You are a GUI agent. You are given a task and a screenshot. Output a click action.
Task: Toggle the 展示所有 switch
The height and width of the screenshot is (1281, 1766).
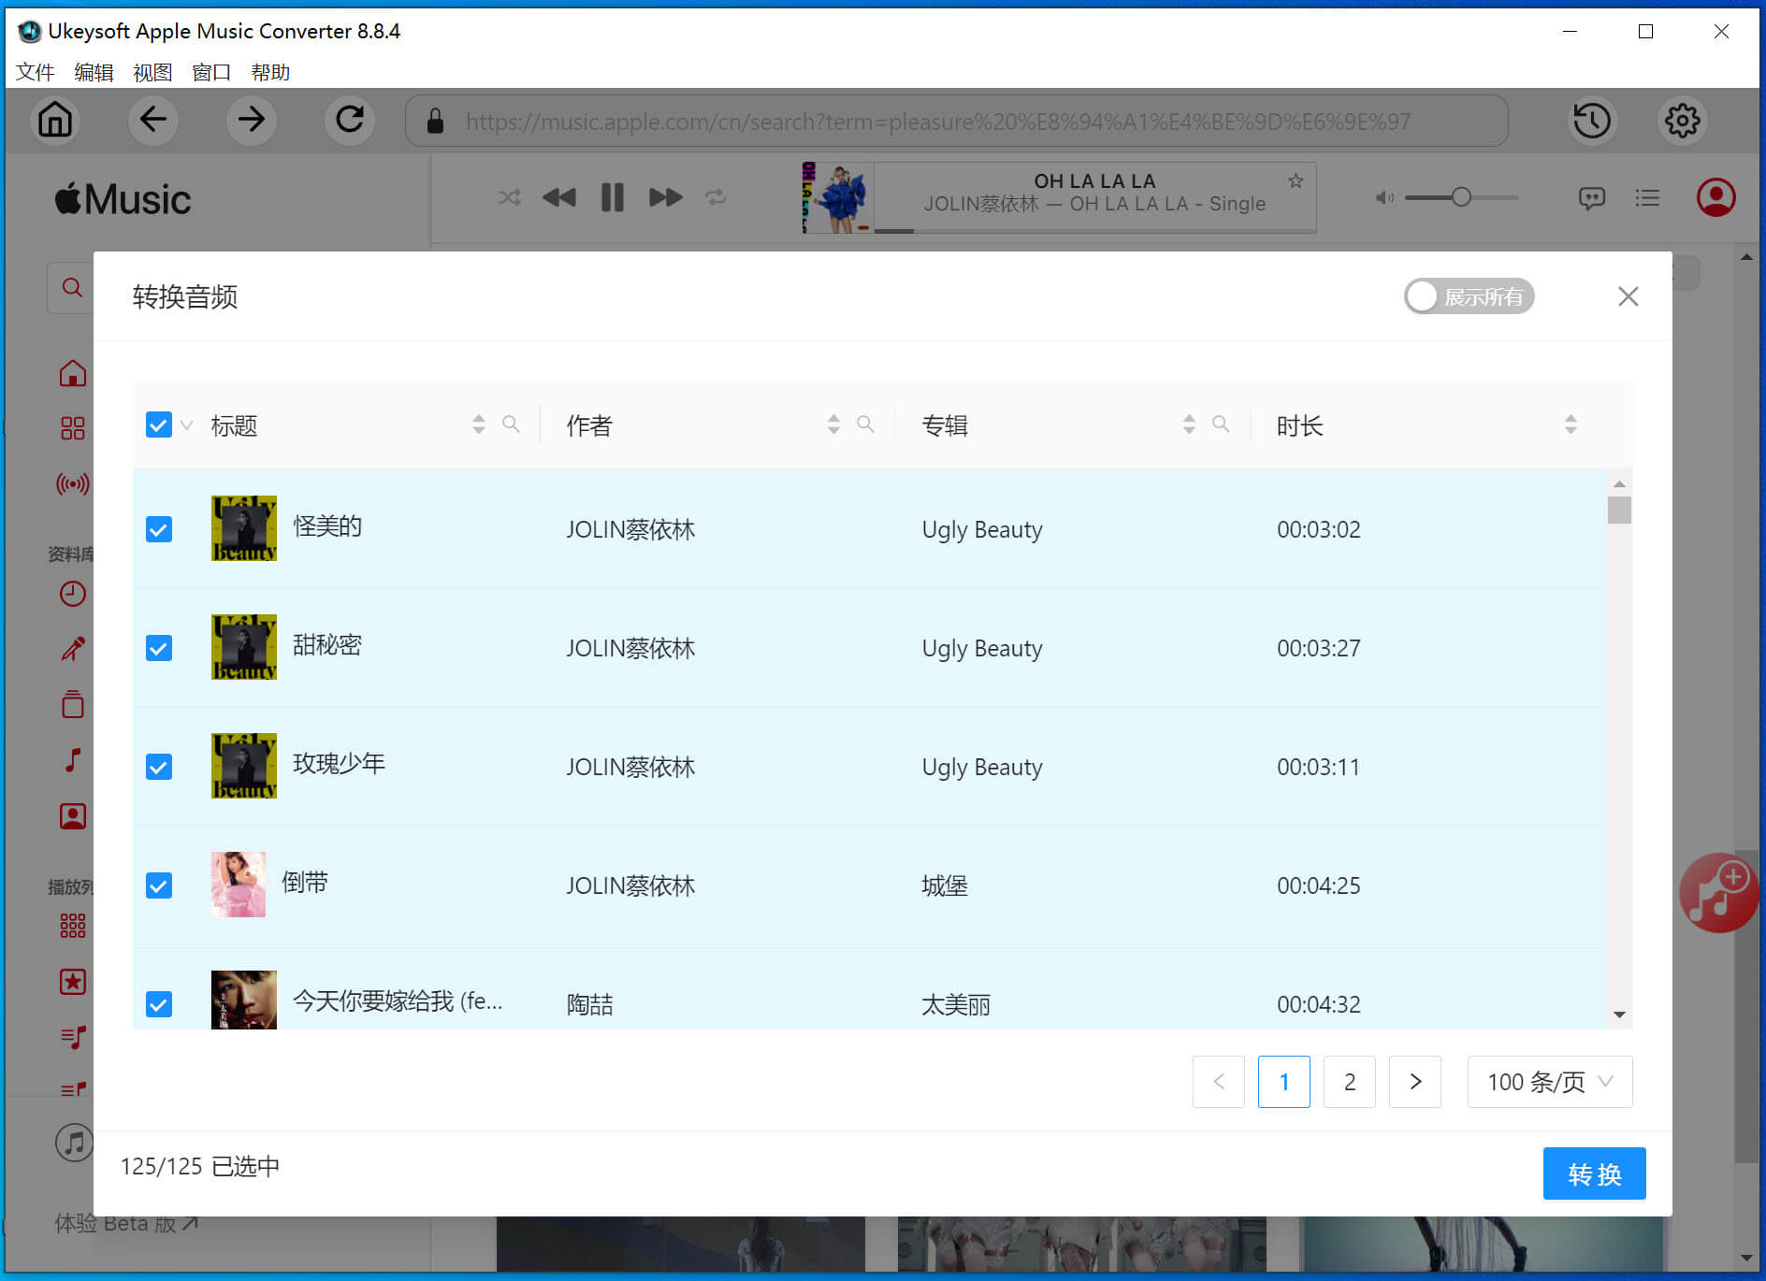1469,296
